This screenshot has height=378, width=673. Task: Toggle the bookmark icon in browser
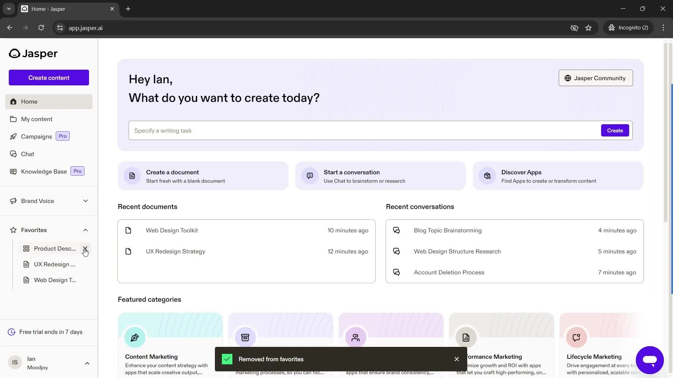coord(589,28)
